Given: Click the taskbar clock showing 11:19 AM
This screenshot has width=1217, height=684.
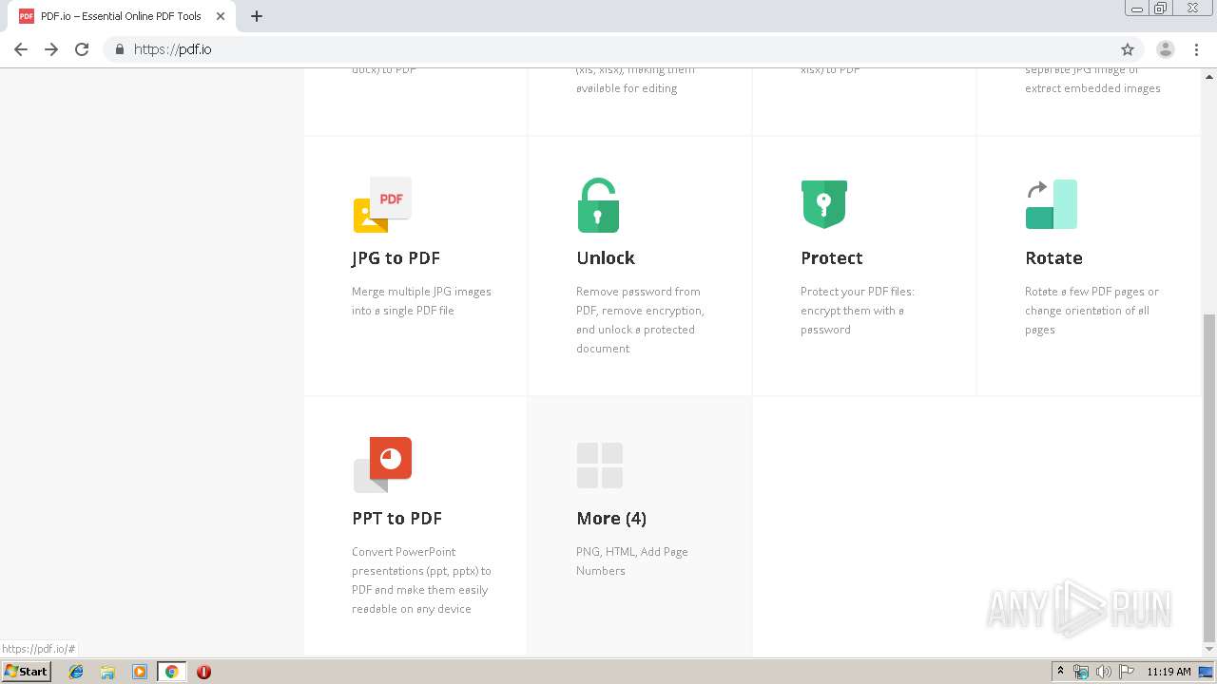Looking at the screenshot, I should pyautogui.click(x=1169, y=672).
